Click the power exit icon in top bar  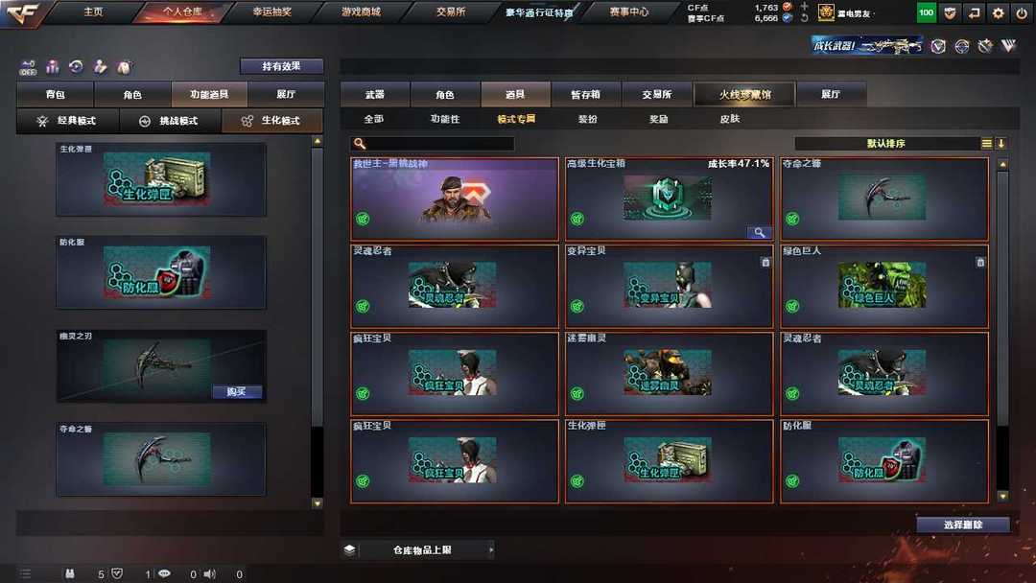pyautogui.click(x=1023, y=12)
